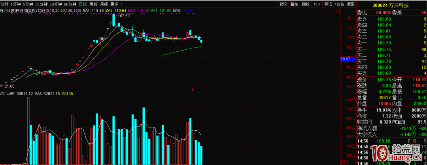This screenshot has height=165, width=427.
Task: Click the 净流入额 -2511万 row
Action: pyautogui.click(x=392, y=129)
